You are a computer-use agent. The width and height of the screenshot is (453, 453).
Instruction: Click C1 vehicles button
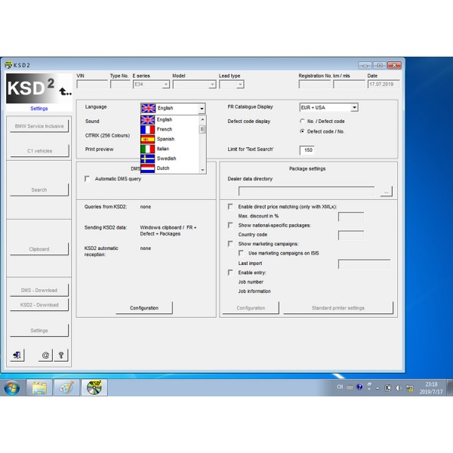39,151
